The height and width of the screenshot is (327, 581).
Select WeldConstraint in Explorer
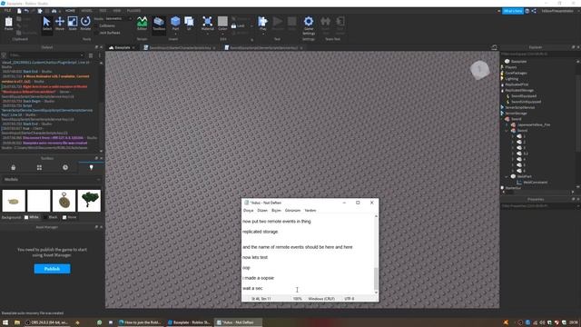point(535,183)
